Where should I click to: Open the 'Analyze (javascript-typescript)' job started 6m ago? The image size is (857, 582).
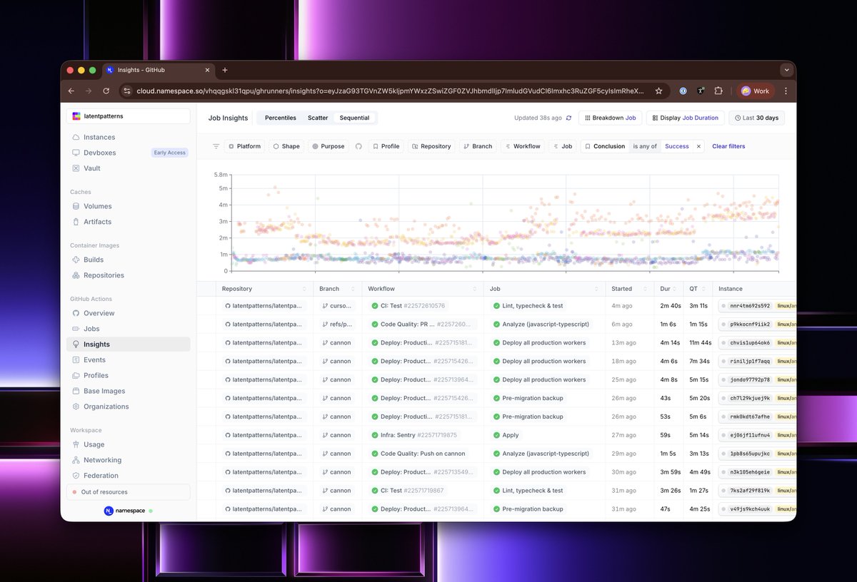(540, 325)
